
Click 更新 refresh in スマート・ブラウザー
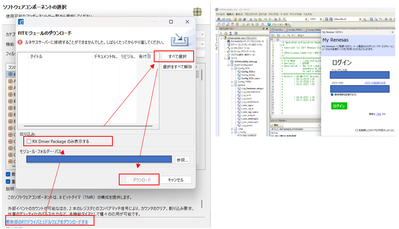(275, 125)
